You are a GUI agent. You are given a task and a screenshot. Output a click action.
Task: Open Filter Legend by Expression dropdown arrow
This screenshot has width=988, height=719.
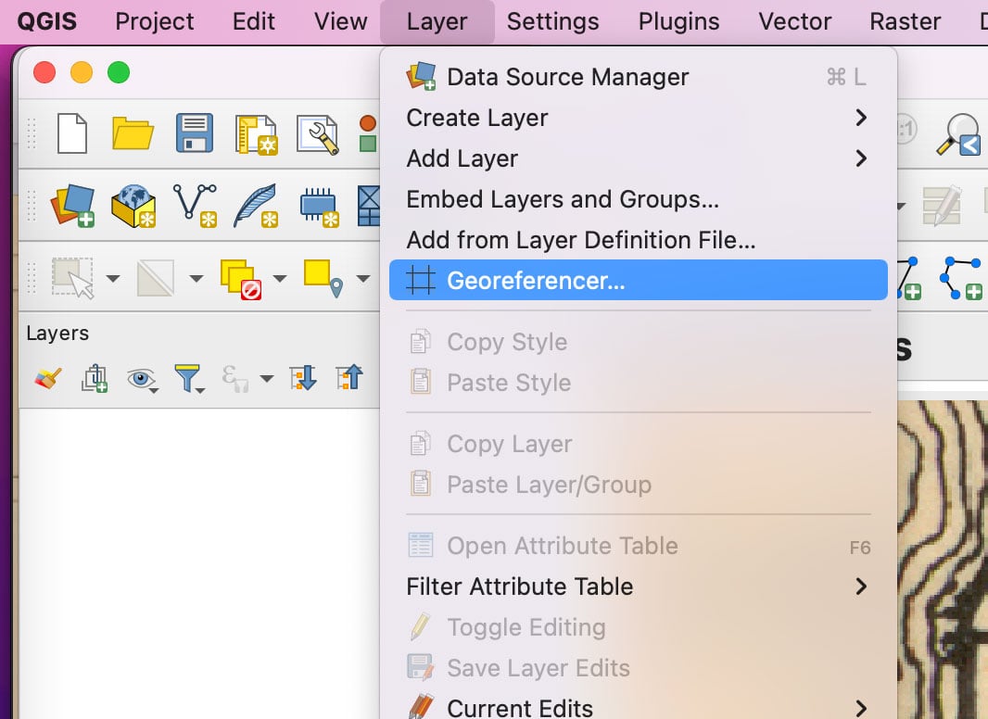[x=267, y=379]
